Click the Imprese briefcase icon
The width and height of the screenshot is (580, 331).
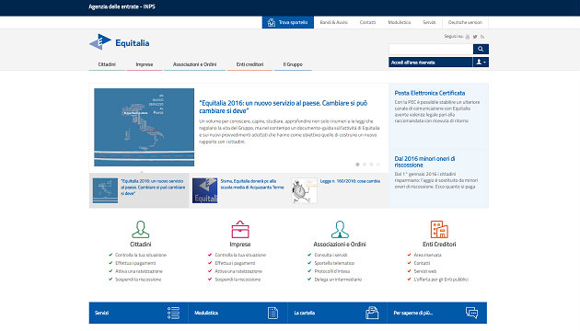tap(240, 230)
